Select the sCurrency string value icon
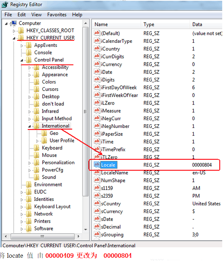Screen dimensions: 223x261 (x=97, y=211)
